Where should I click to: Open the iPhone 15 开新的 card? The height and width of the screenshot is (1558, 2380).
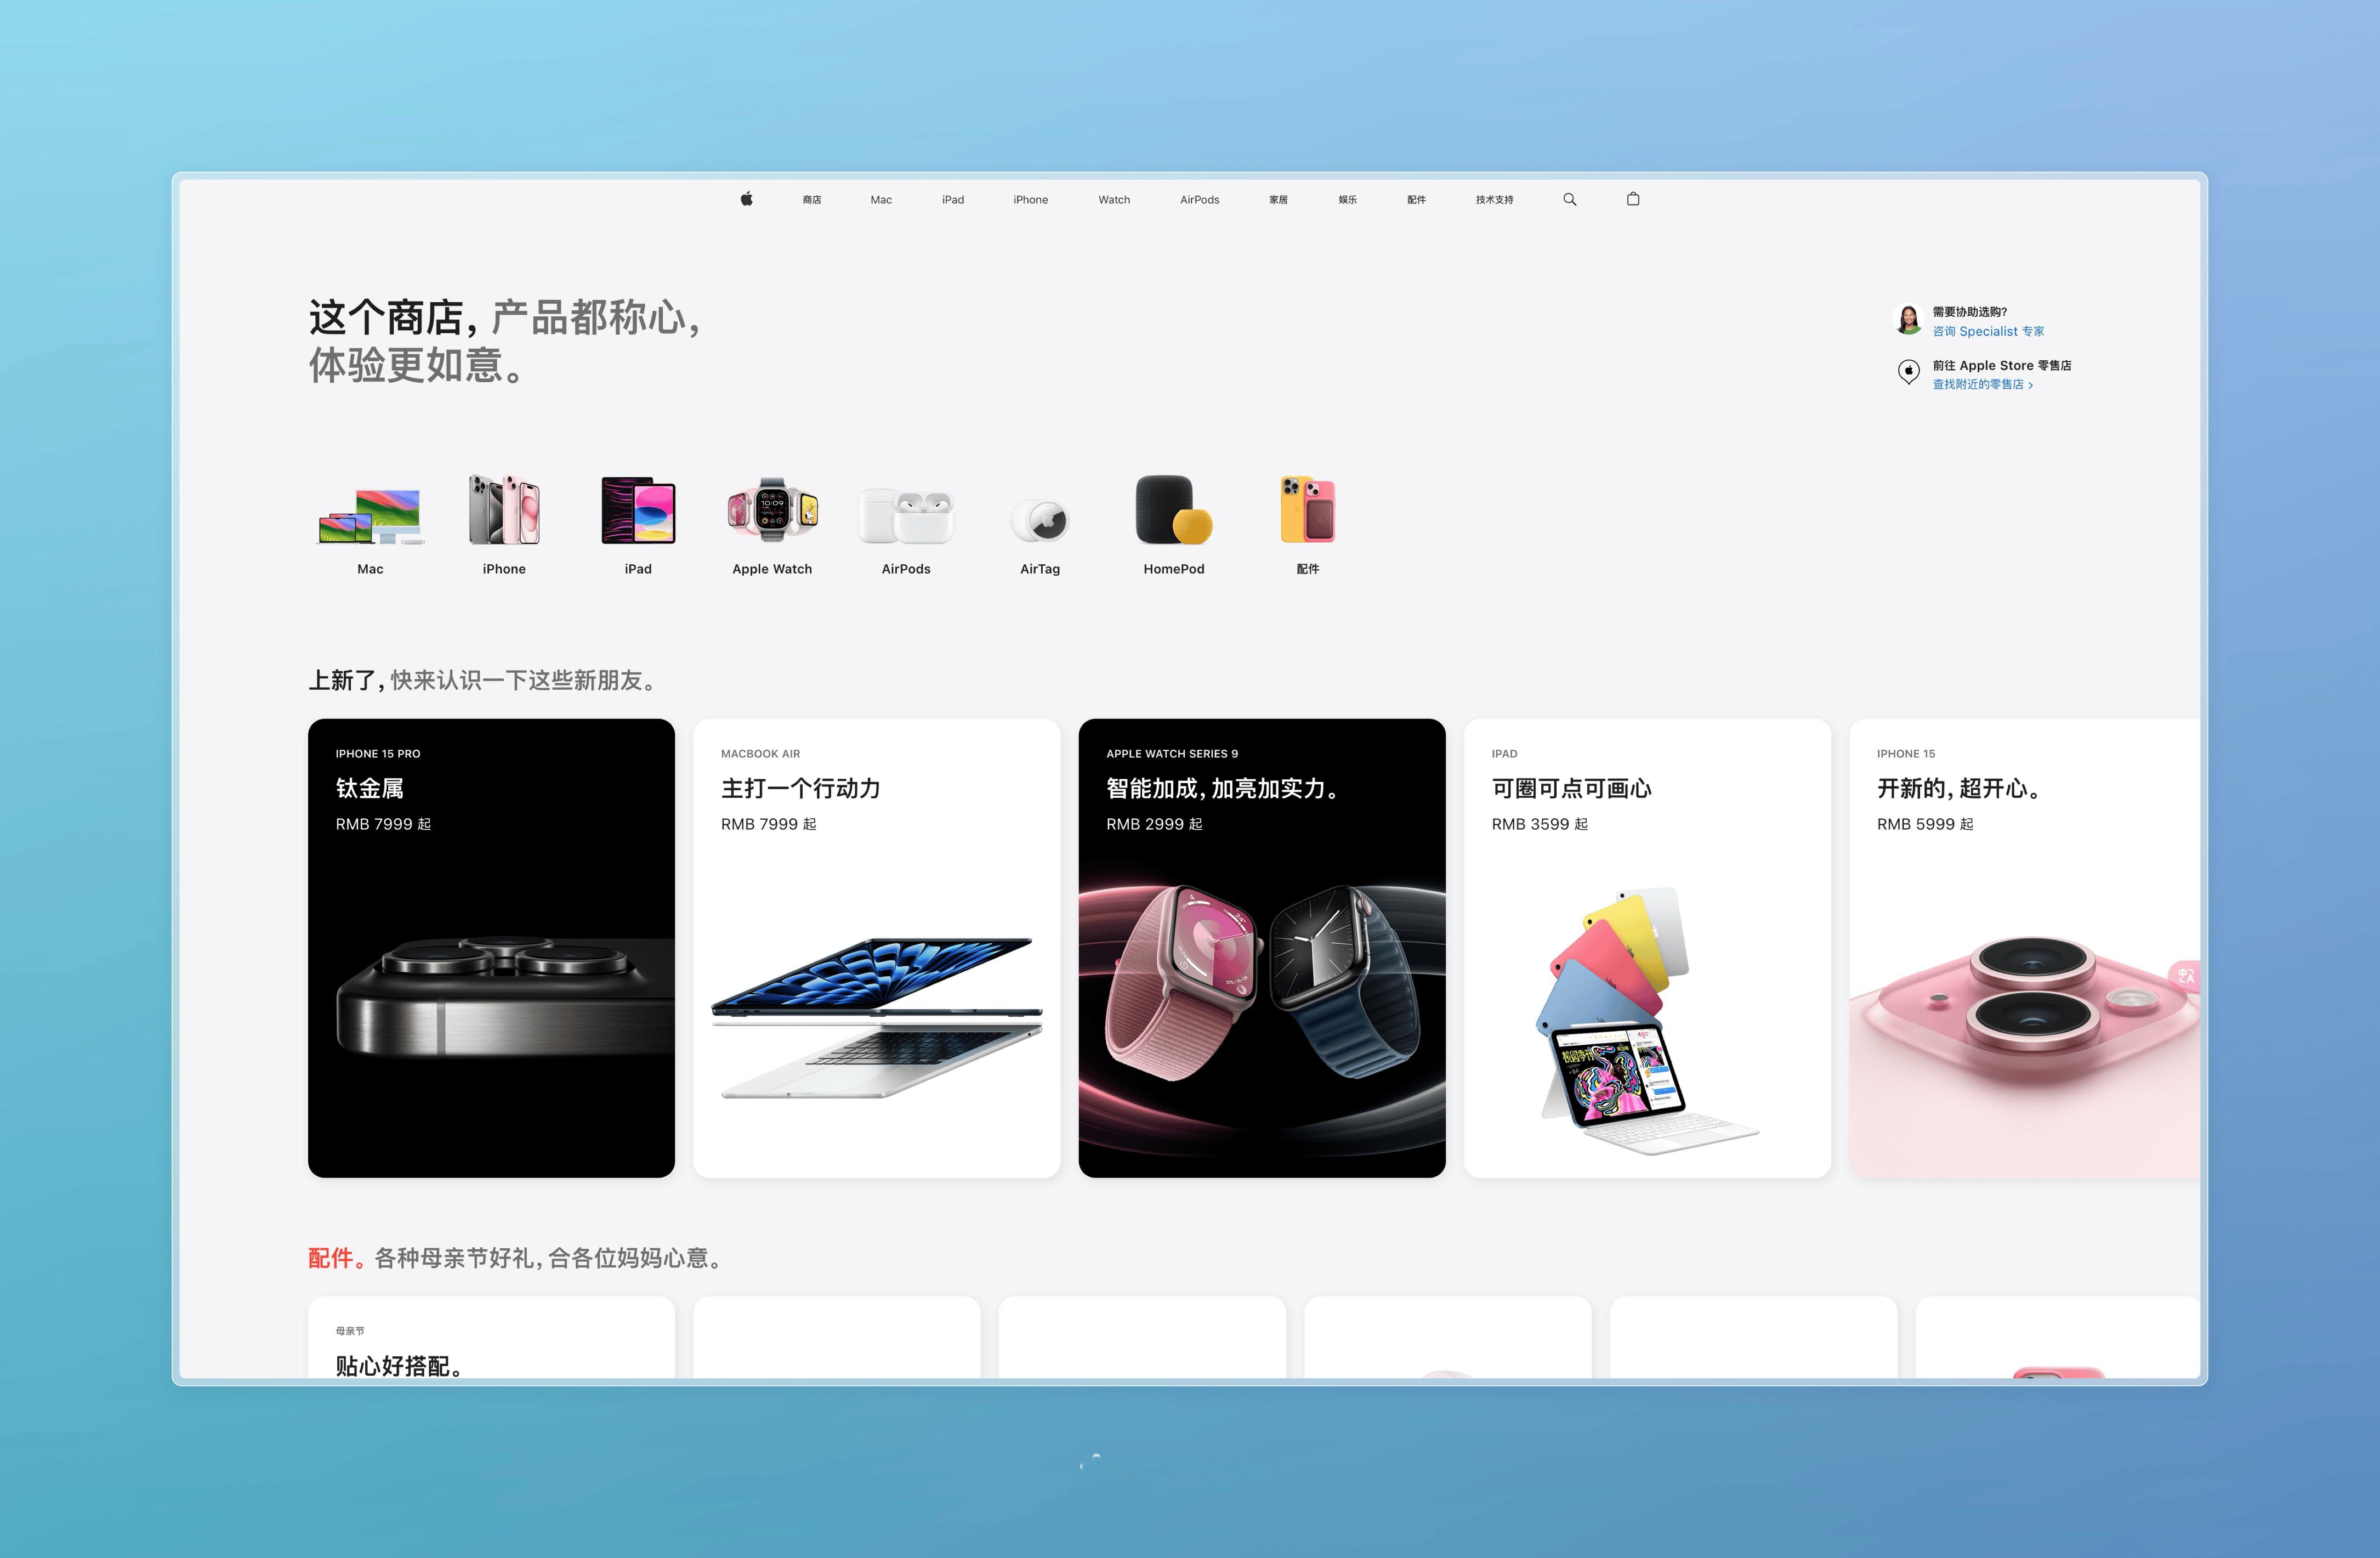2025,948
